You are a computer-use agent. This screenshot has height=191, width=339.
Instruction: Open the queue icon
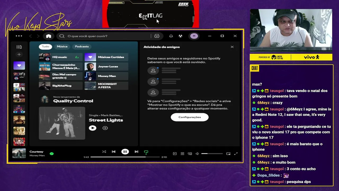pyautogui.click(x=182, y=154)
